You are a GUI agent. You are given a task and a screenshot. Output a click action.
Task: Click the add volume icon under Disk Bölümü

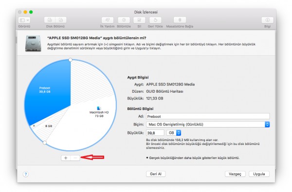pos(50,20)
